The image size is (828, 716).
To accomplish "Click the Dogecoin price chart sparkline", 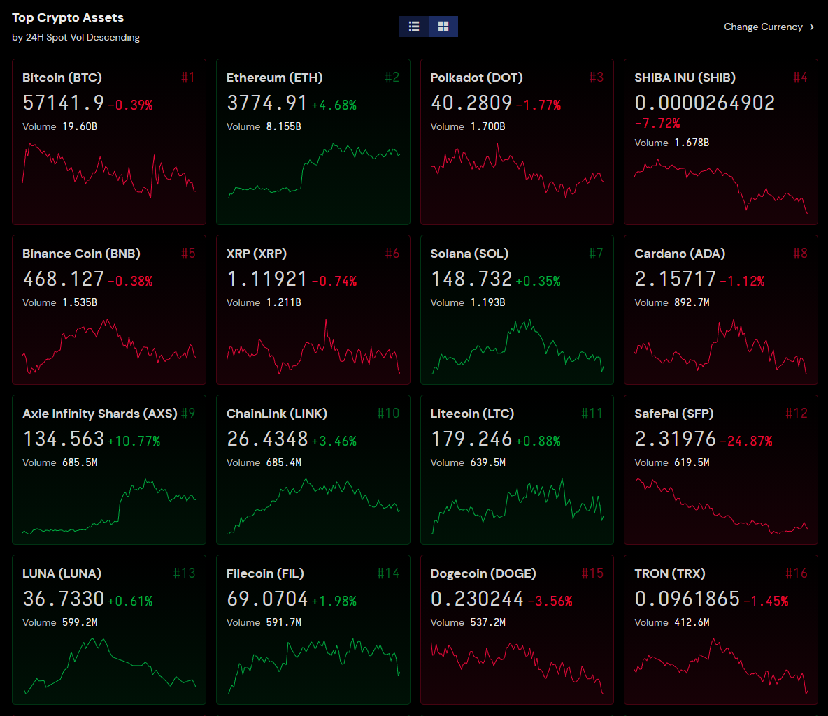I will (517, 666).
